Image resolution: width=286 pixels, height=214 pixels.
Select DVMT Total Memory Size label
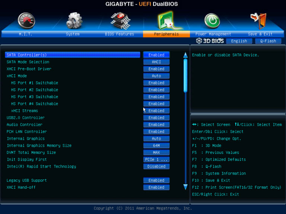(31, 152)
